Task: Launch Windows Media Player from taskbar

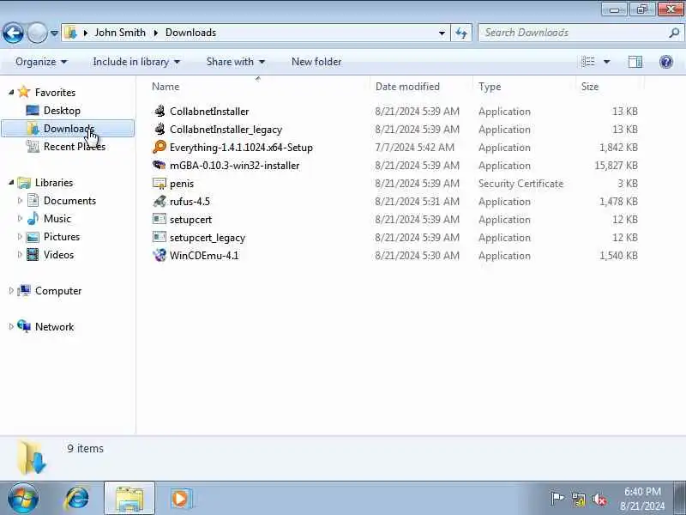Action: 180,499
